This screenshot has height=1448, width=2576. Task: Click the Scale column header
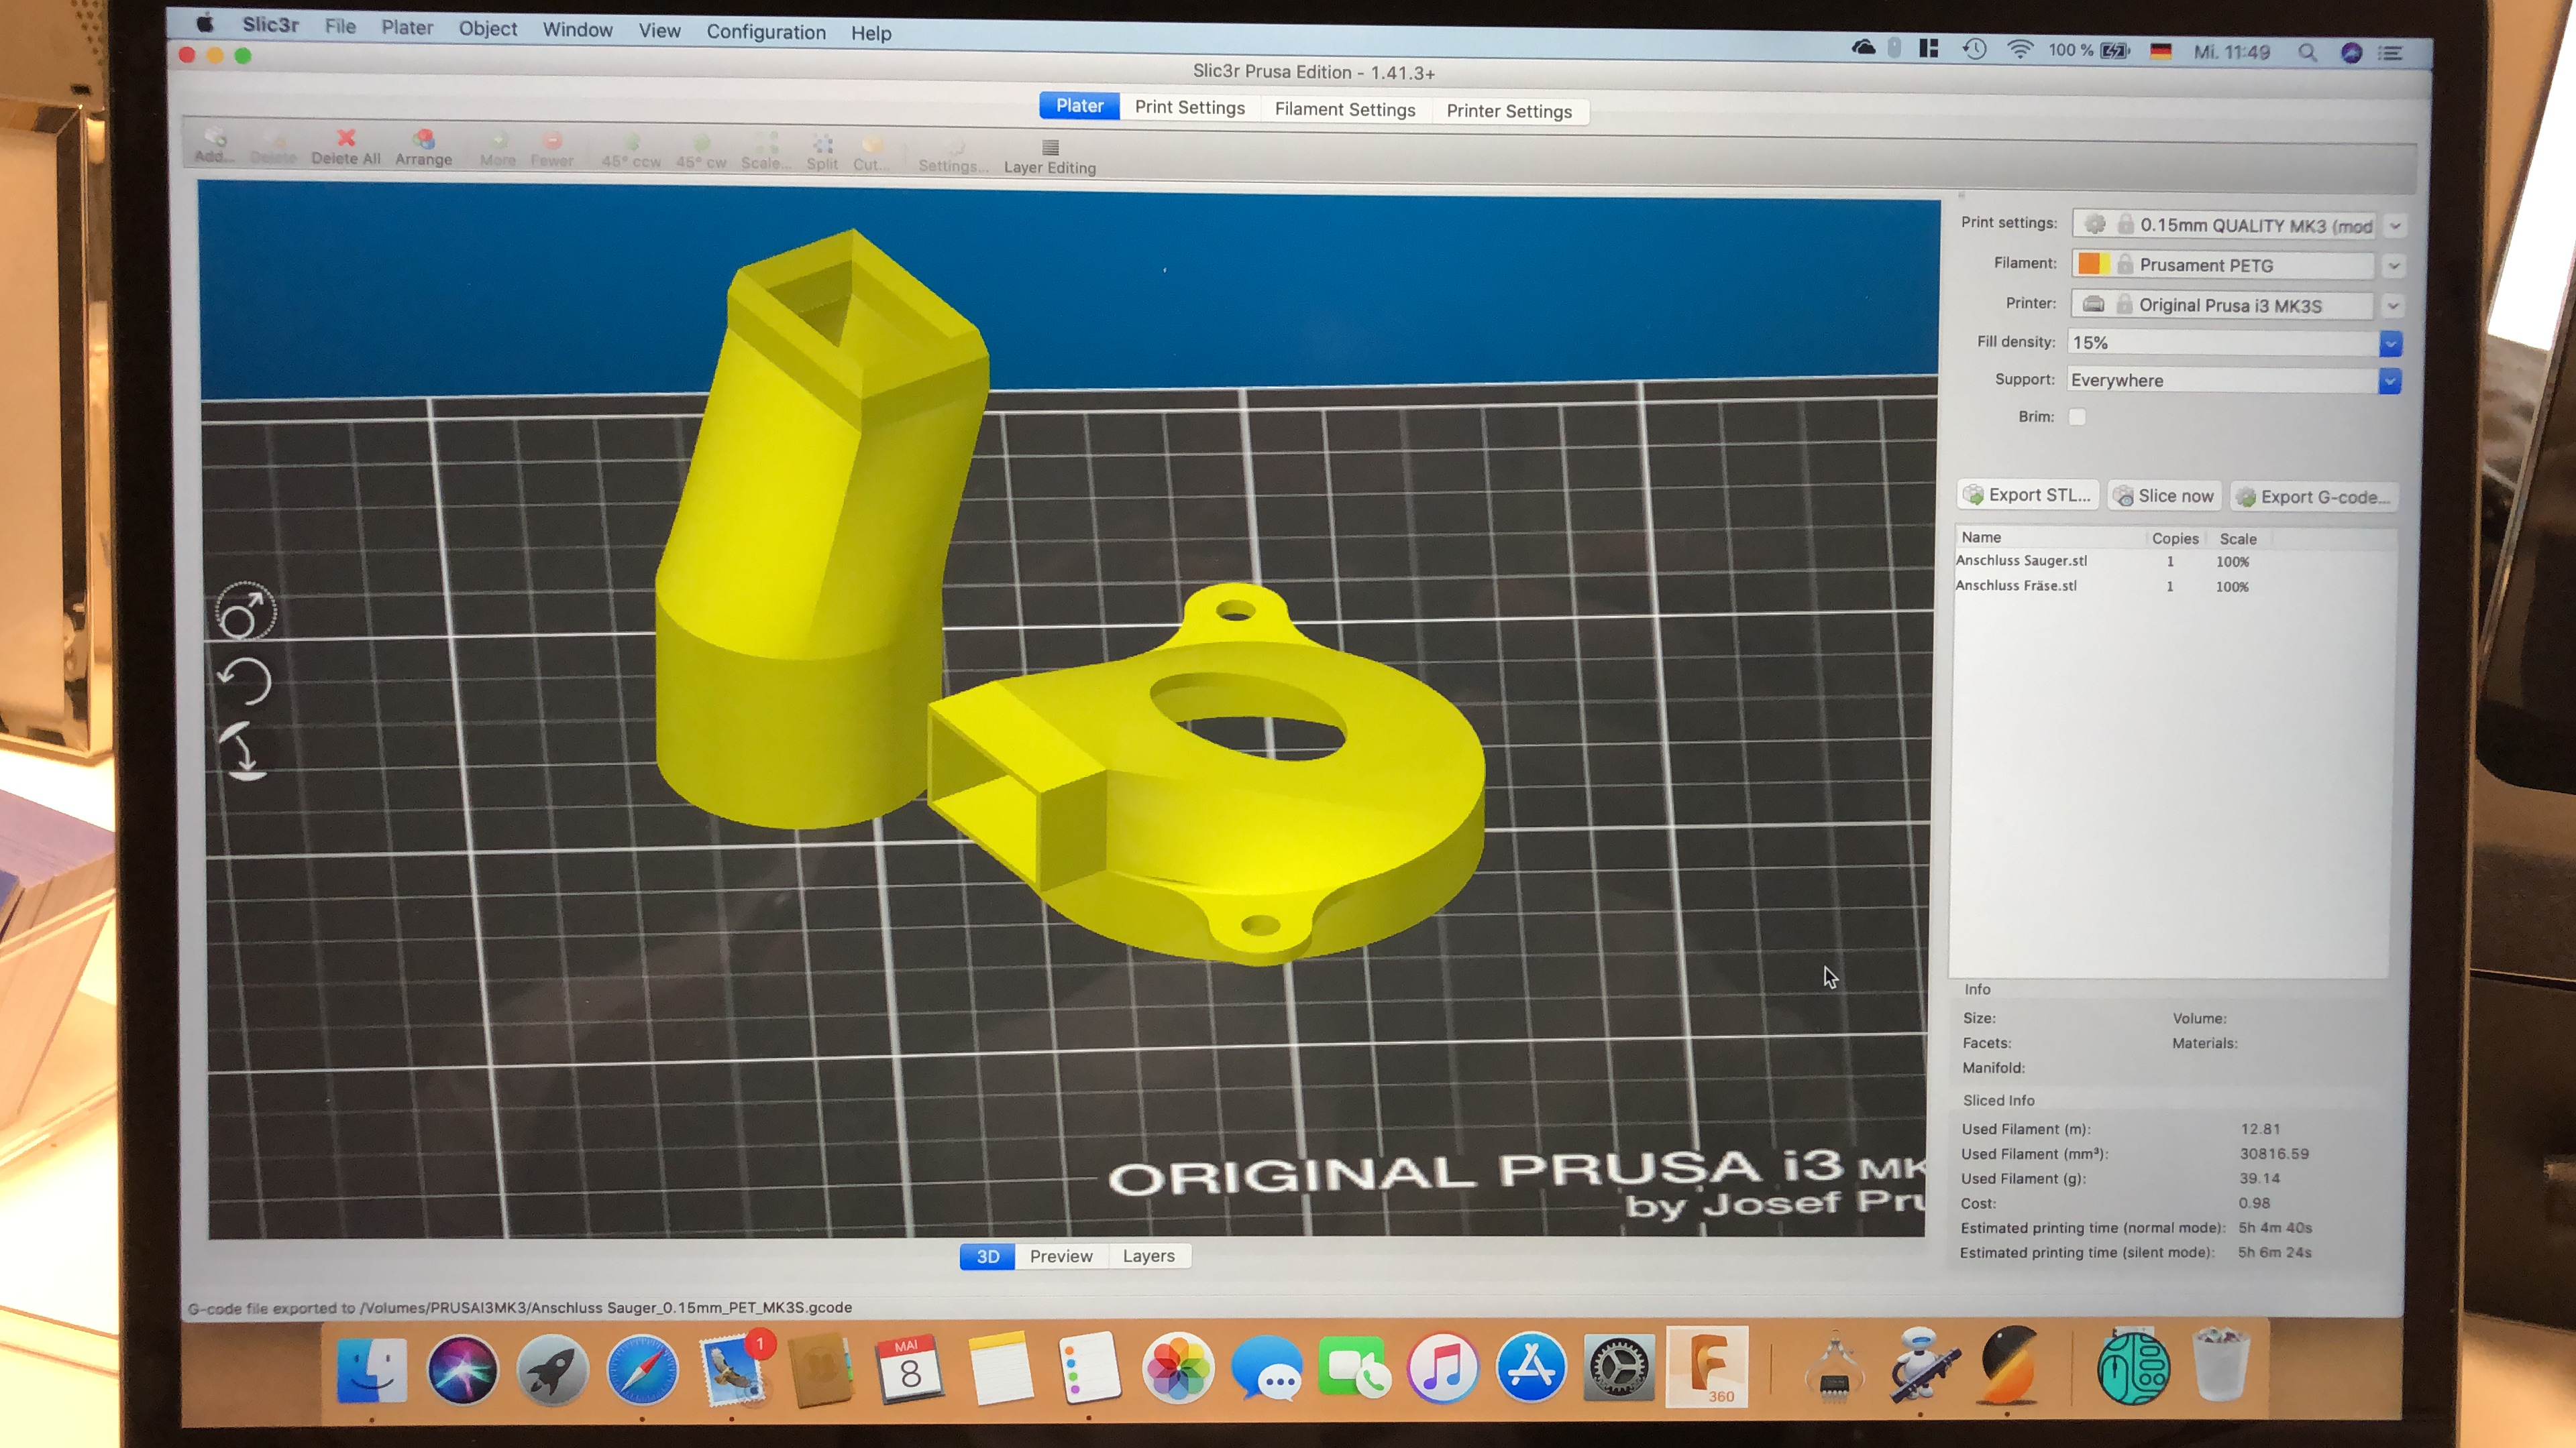point(2237,540)
